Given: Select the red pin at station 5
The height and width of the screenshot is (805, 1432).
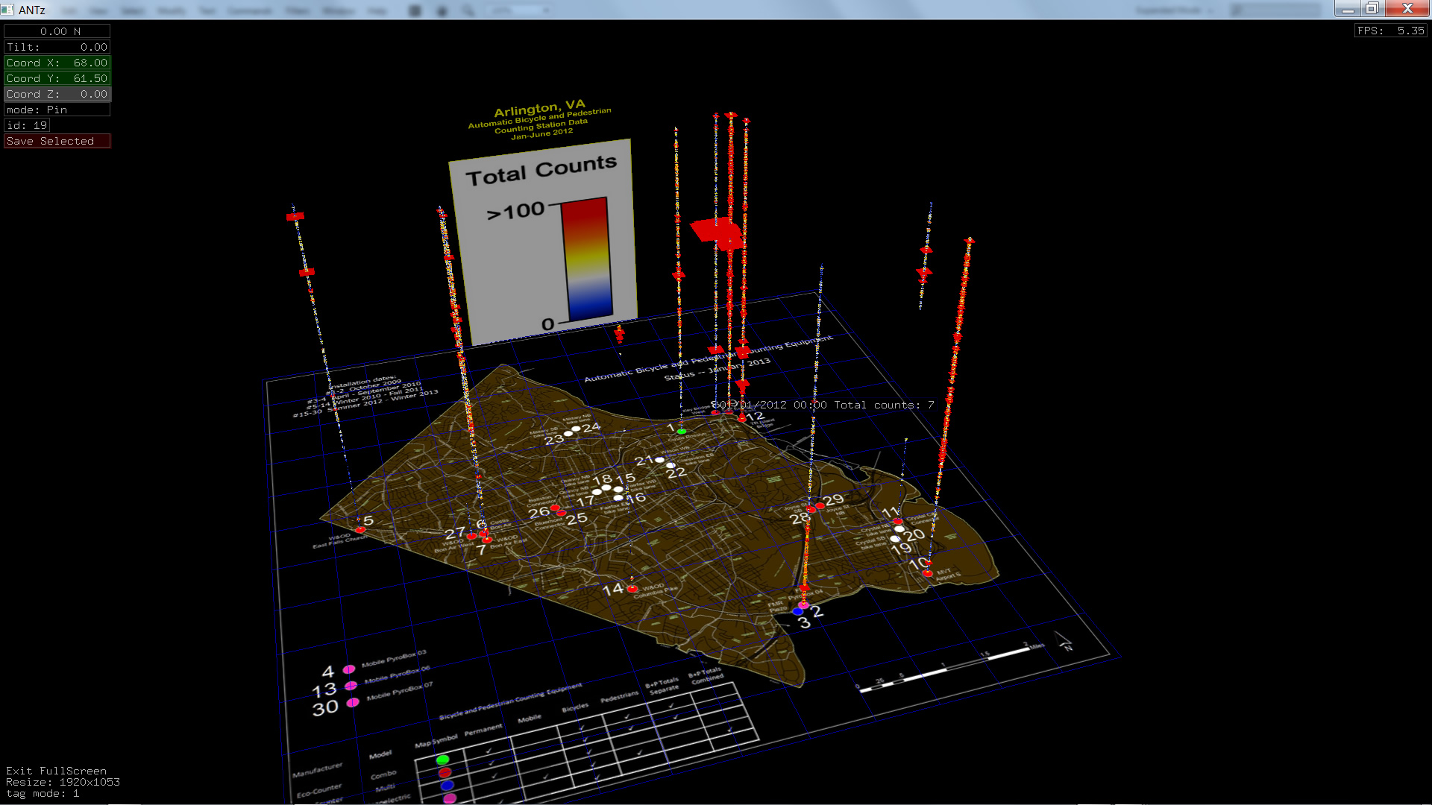Looking at the screenshot, I should 360,529.
